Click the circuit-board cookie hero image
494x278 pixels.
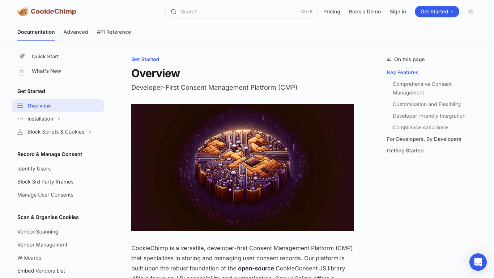[242, 168]
